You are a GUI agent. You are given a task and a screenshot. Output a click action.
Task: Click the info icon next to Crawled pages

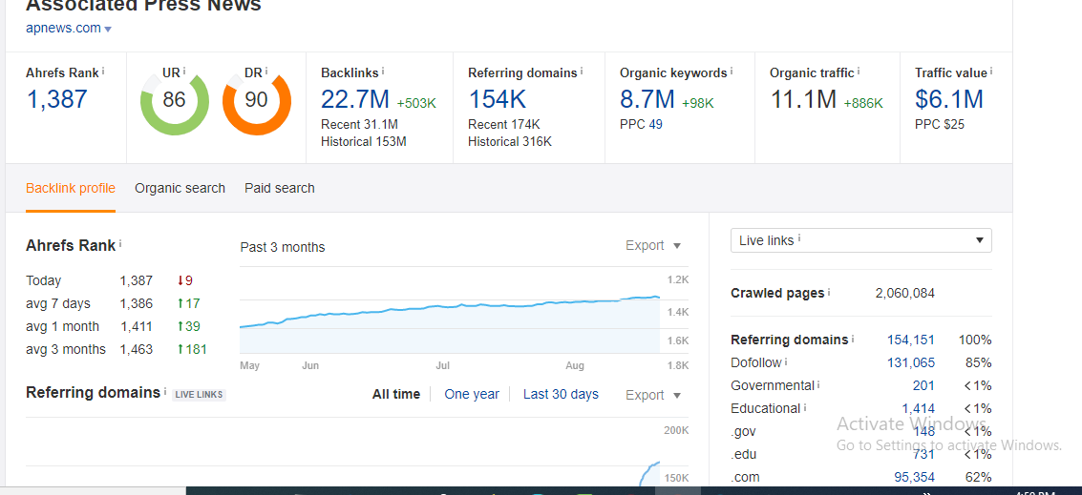[829, 293]
